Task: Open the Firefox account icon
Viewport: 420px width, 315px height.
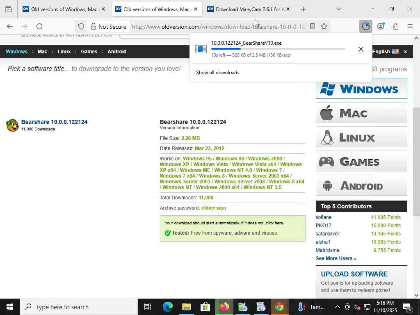Action: tap(381, 26)
